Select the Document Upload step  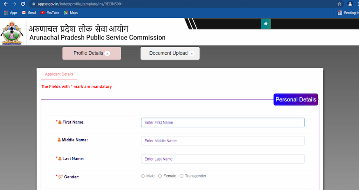click(x=170, y=53)
